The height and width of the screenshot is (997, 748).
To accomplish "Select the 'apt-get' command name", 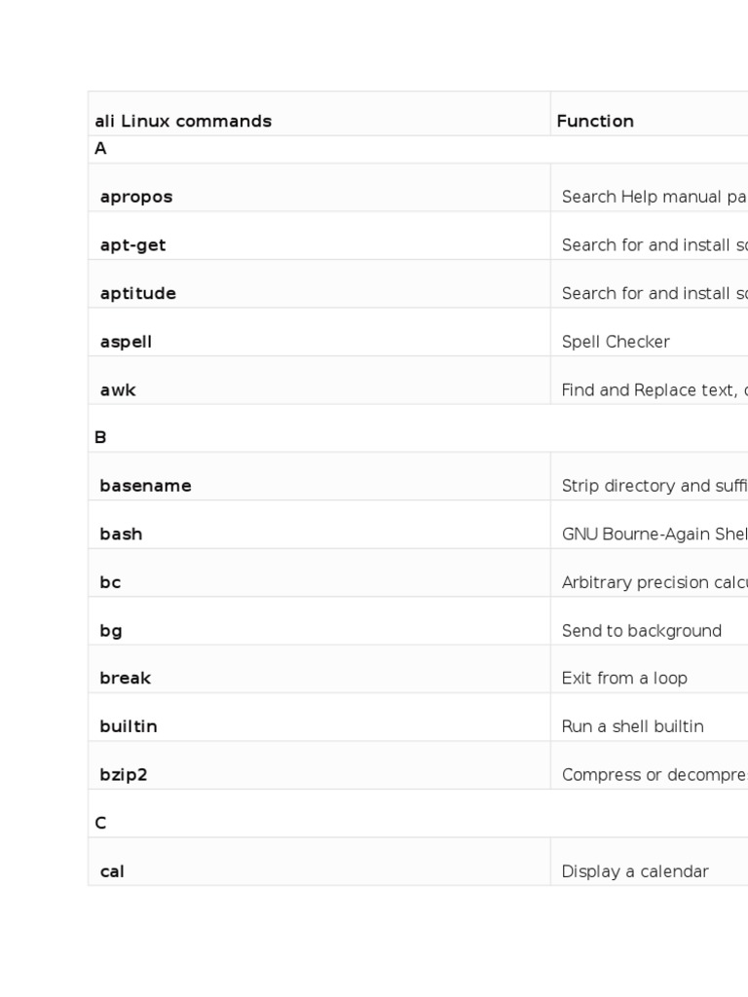I will [132, 245].
